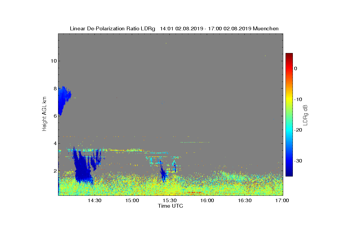Click the height tick label 4
Screen dimensions: 350x233
(x=55, y=143)
